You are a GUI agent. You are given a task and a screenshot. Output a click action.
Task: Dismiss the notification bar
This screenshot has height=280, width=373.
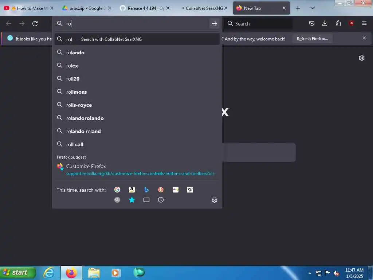(364, 38)
